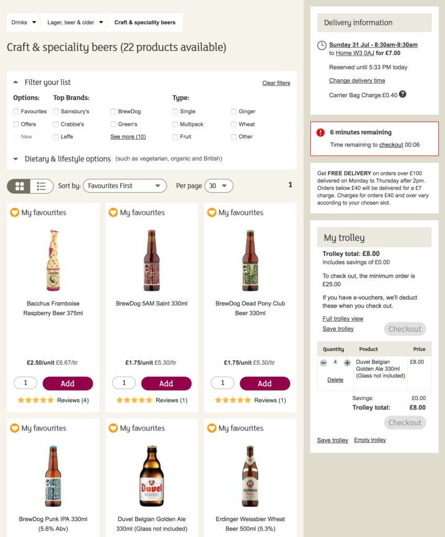The height and width of the screenshot is (537, 445).
Task: Add BrewDog Dead Pony Club to trolley
Action: coord(265,383)
